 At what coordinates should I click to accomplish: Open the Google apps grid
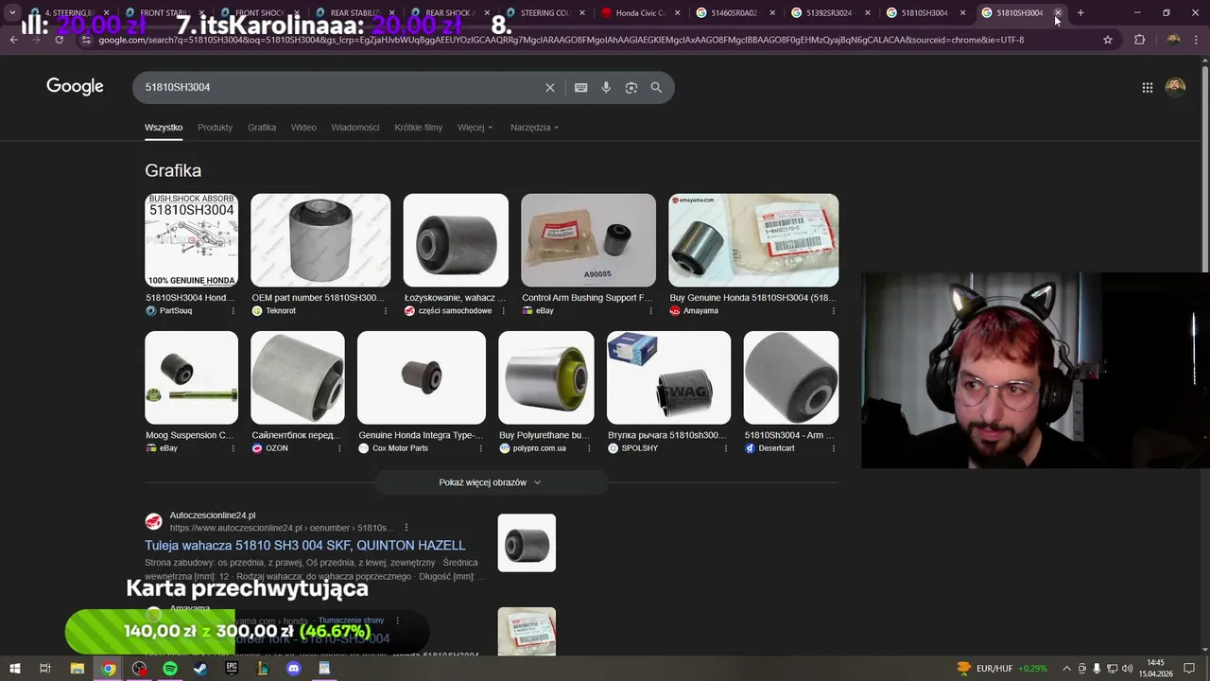coord(1147,87)
